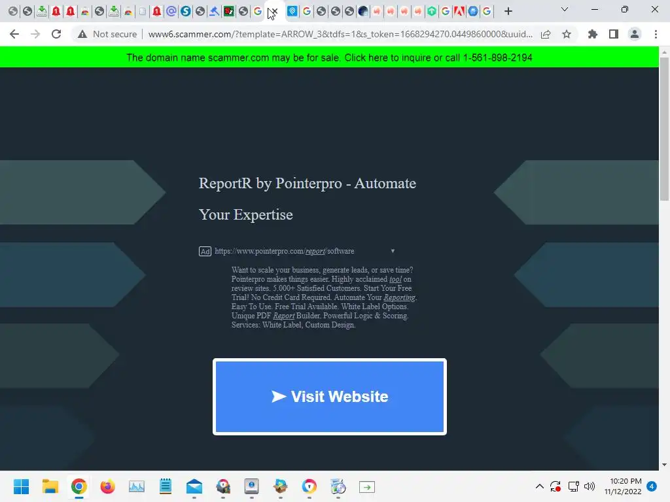The height and width of the screenshot is (502, 670).
Task: Launch Firefox from the taskbar
Action: [108, 486]
